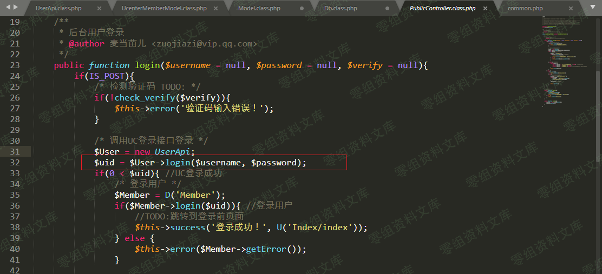This screenshot has width=602, height=274.
Task: Click line number 32 in the gutter
Action: pos(15,163)
